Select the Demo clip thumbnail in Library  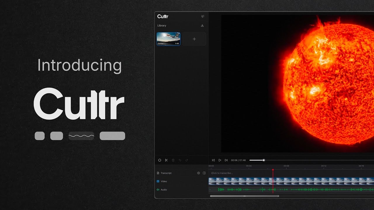pyautogui.click(x=169, y=39)
